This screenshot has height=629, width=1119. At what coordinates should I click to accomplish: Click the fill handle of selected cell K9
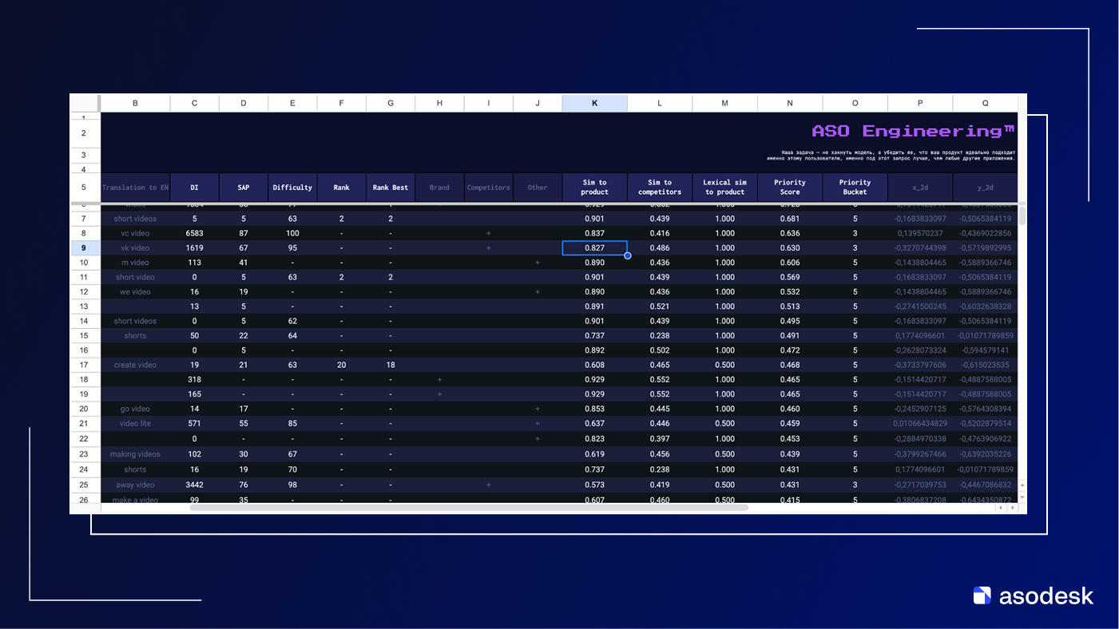628,255
